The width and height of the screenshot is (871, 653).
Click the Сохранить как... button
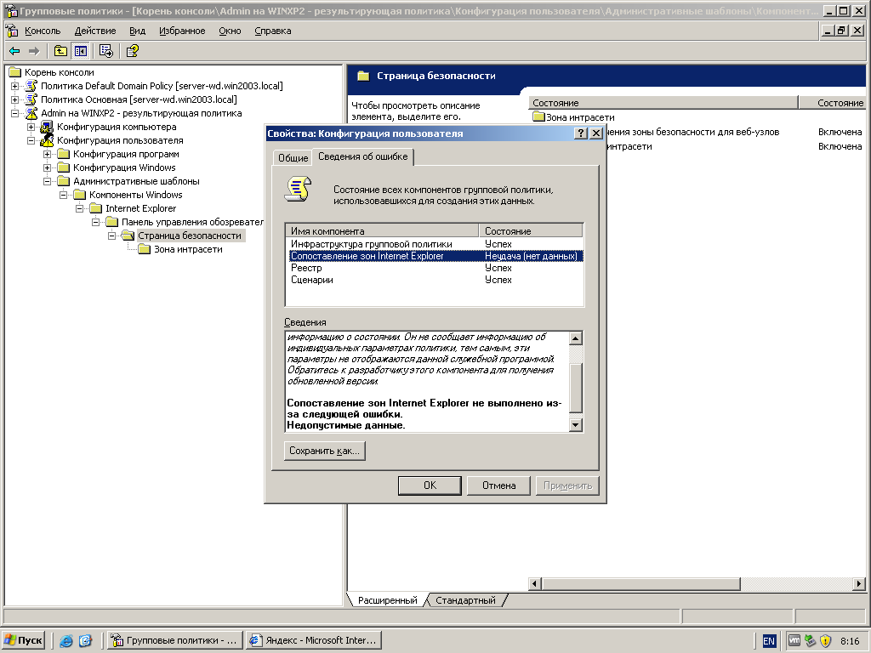324,451
